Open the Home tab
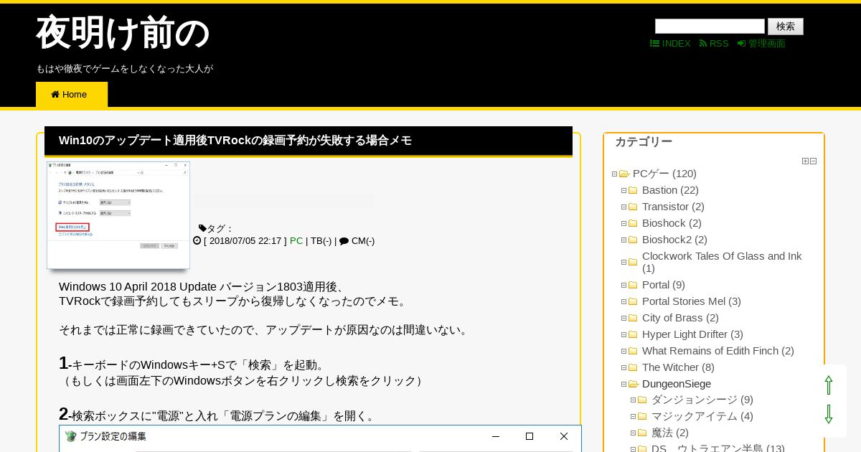The image size is (861, 452). [x=72, y=95]
